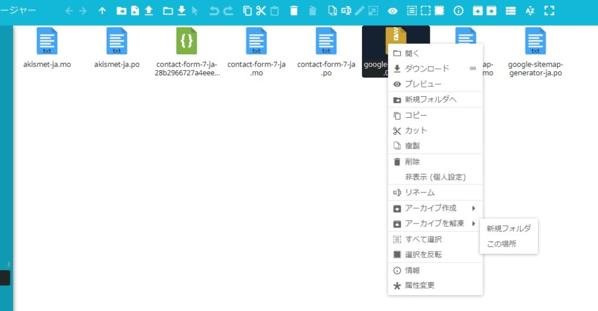Select the akismet-ja.po file
Screen dimensions: 598x311
pos(117,48)
